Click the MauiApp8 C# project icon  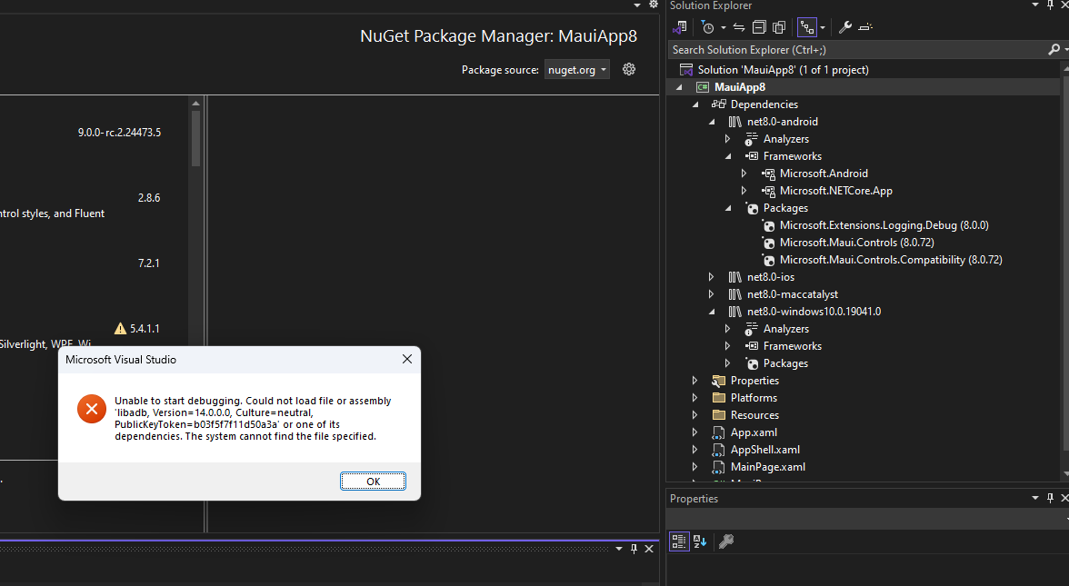[x=702, y=87]
